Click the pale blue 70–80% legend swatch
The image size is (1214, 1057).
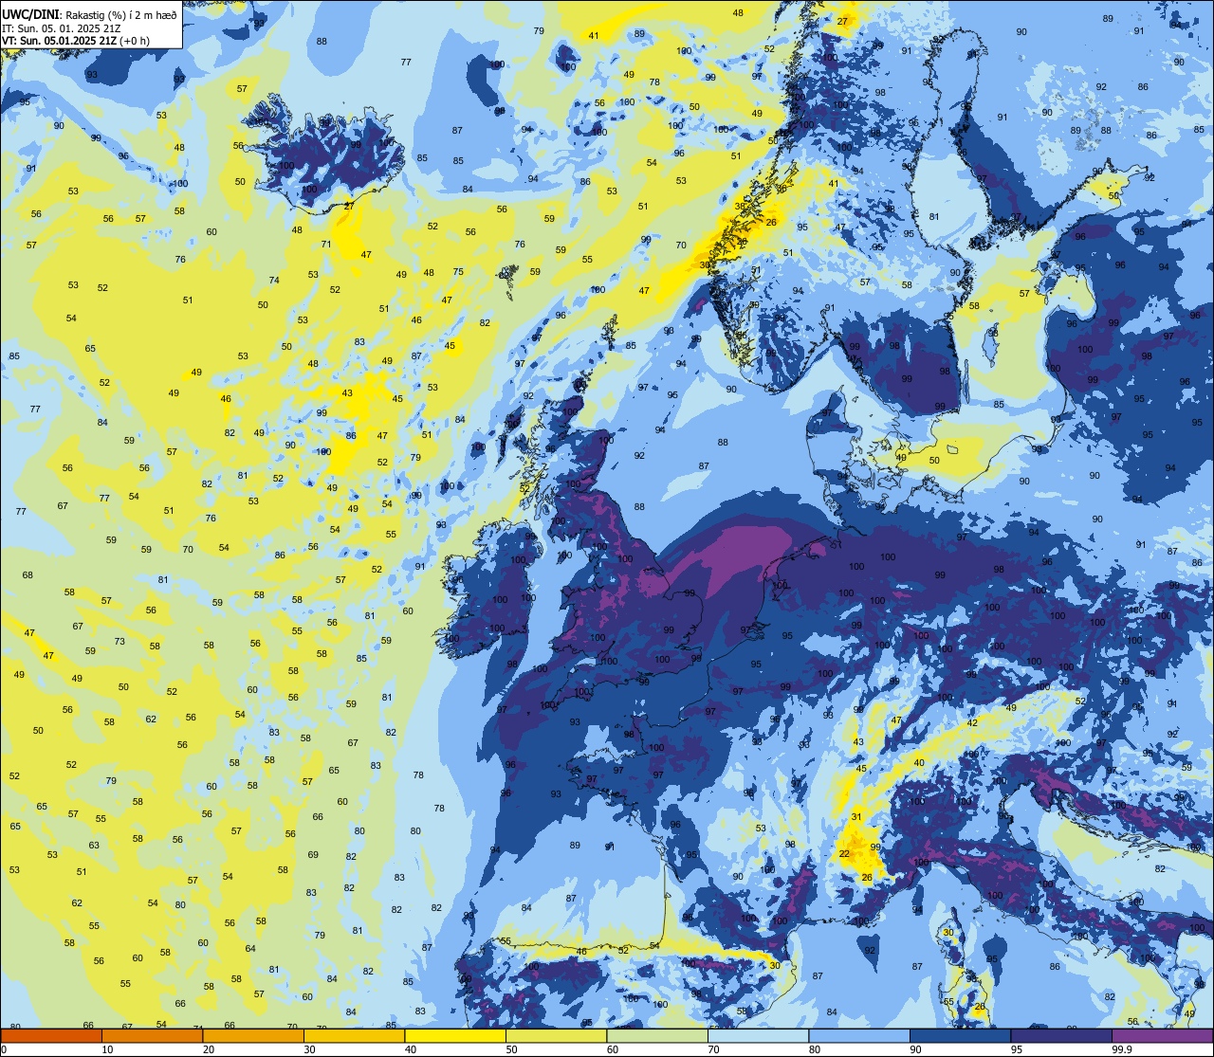coord(759,1035)
